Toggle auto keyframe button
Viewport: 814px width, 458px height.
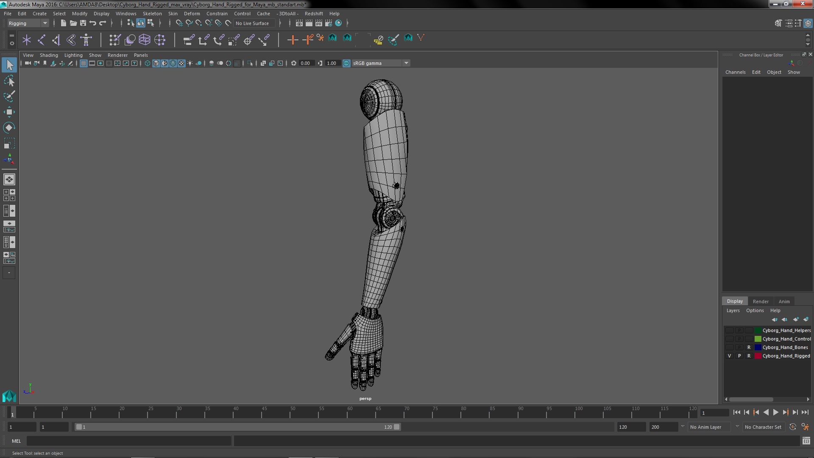[792, 427]
